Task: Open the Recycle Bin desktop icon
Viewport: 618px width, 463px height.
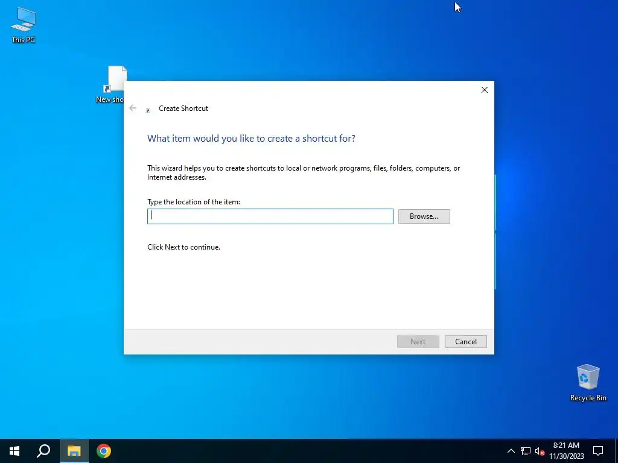Action: pyautogui.click(x=588, y=383)
